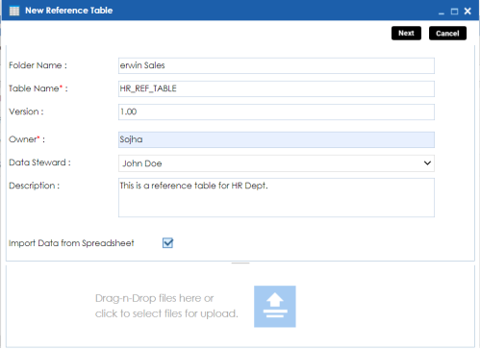Focus the Folder Name field
The image size is (480, 350).
pyautogui.click(x=276, y=65)
